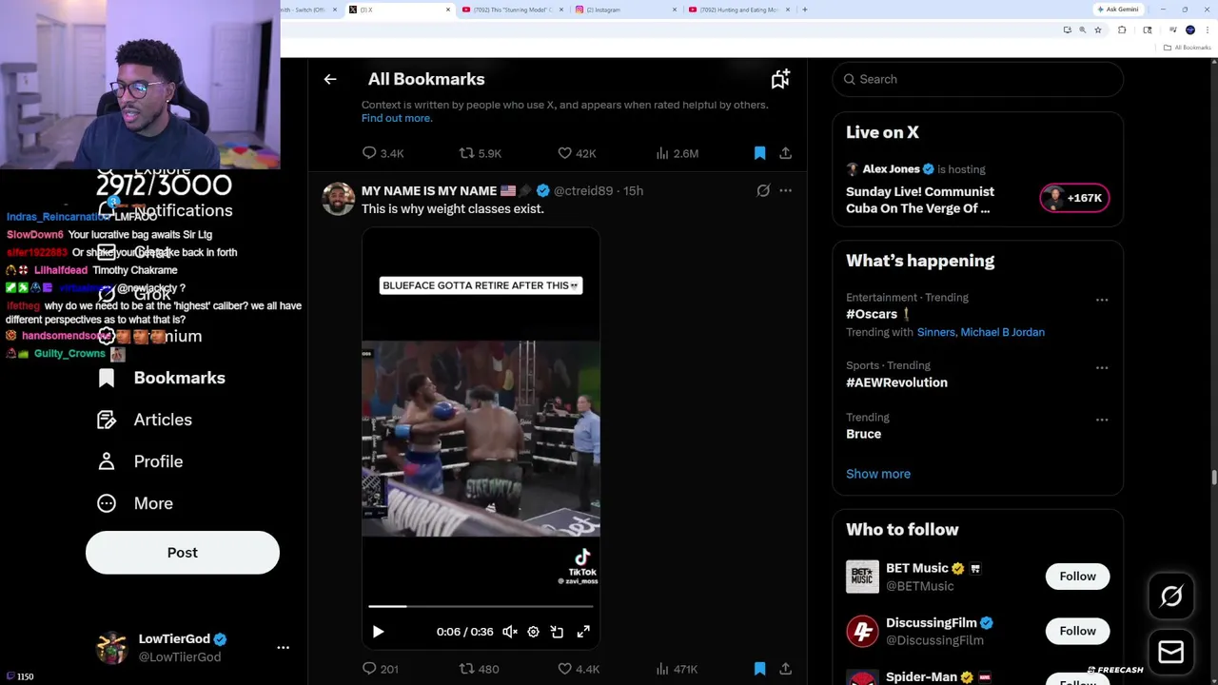Unmute the video sound
This screenshot has height=685, width=1218.
(x=510, y=632)
